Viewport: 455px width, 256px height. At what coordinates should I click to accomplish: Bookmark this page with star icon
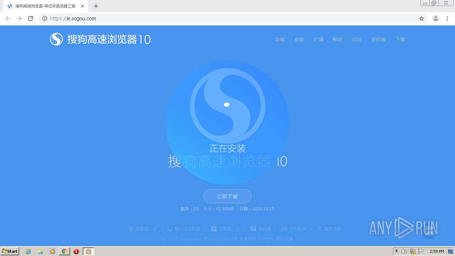coord(422,18)
